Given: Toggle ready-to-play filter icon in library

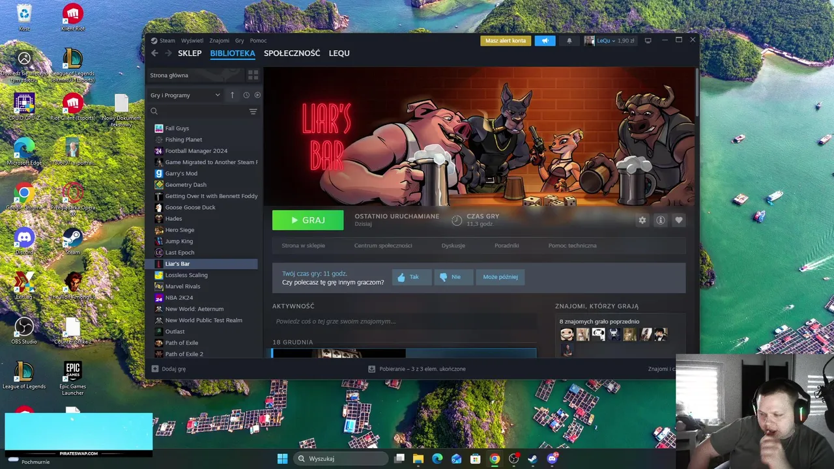Looking at the screenshot, I should tap(257, 95).
